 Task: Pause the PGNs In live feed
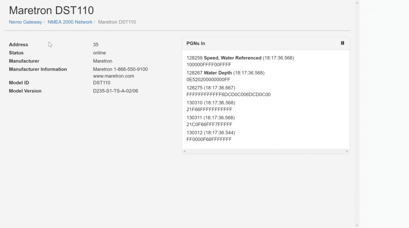tap(342, 43)
